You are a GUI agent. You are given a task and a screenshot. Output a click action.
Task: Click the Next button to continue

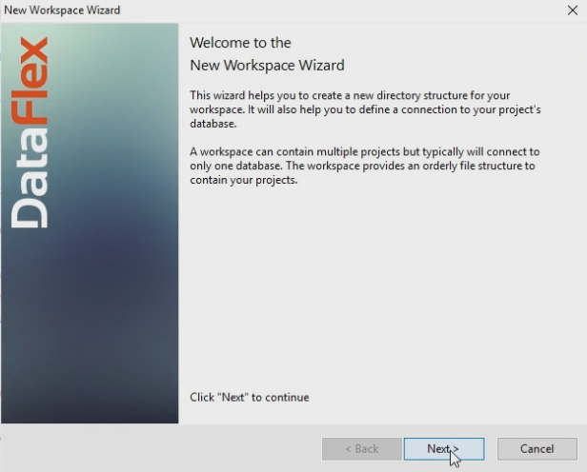pos(443,449)
